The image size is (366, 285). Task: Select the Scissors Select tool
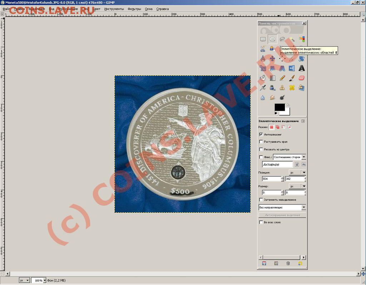point(263,49)
